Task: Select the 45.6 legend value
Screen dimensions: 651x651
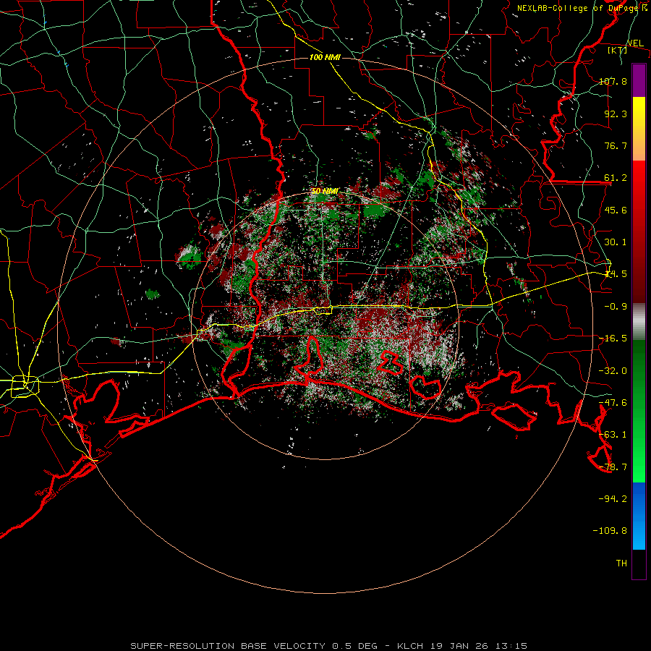Action: 616,210
